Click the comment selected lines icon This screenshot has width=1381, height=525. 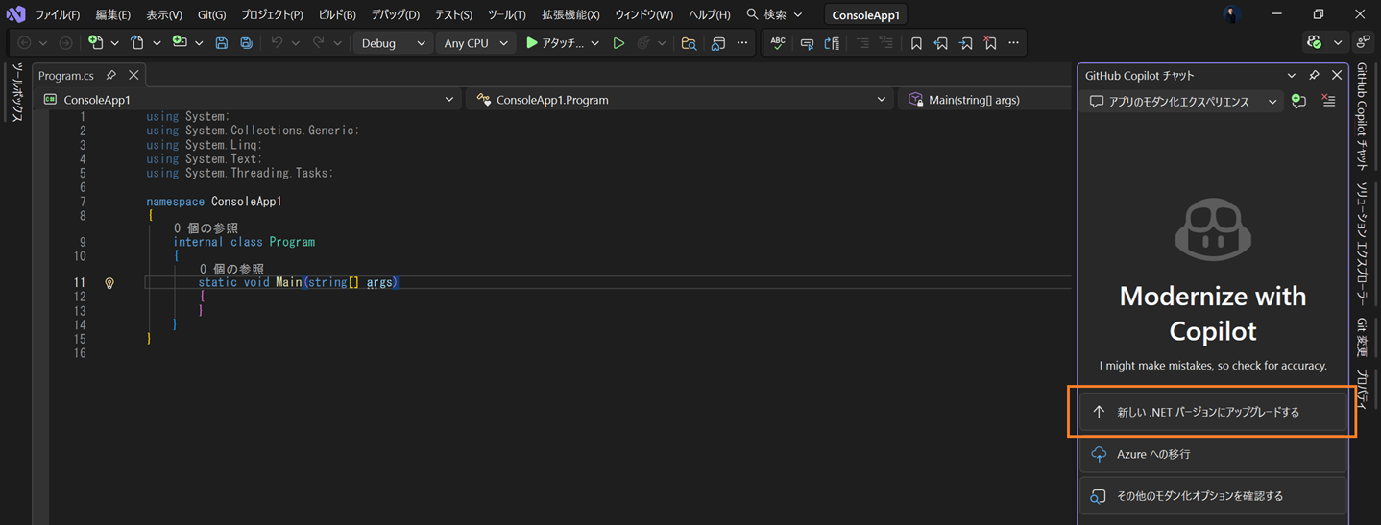click(862, 43)
